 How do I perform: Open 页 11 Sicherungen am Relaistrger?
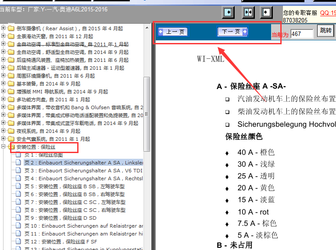click(x=84, y=234)
